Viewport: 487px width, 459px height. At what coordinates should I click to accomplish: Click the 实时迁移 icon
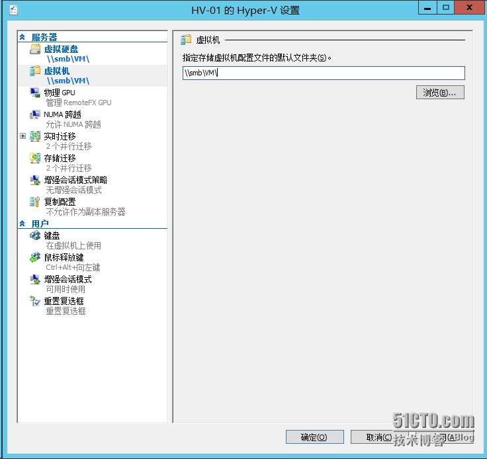(x=35, y=136)
